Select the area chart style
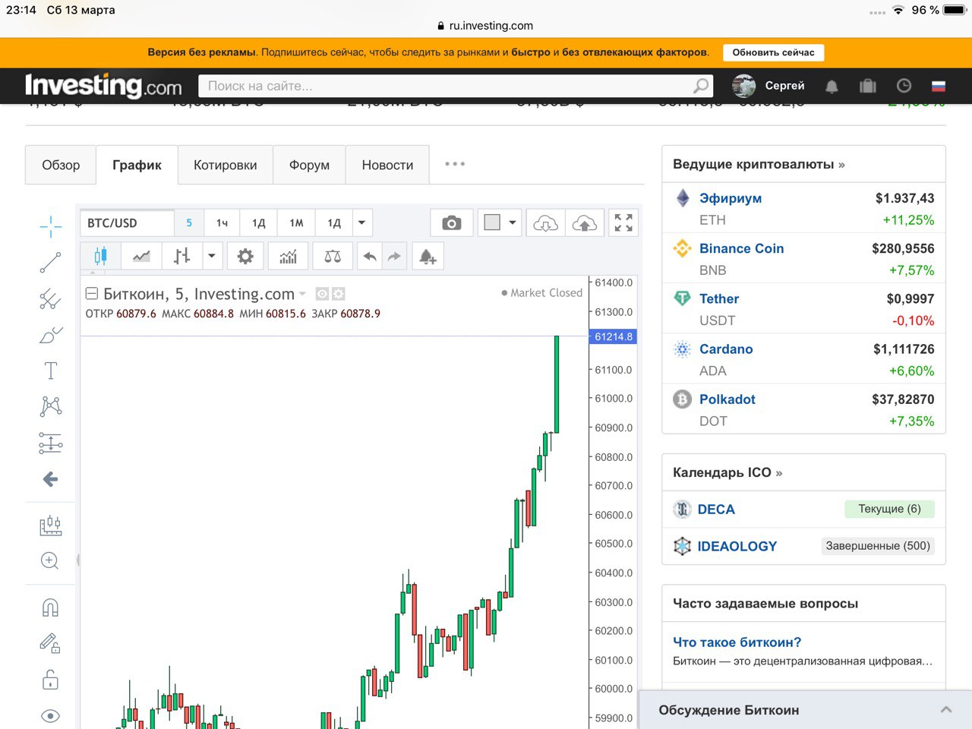 pos(141,257)
